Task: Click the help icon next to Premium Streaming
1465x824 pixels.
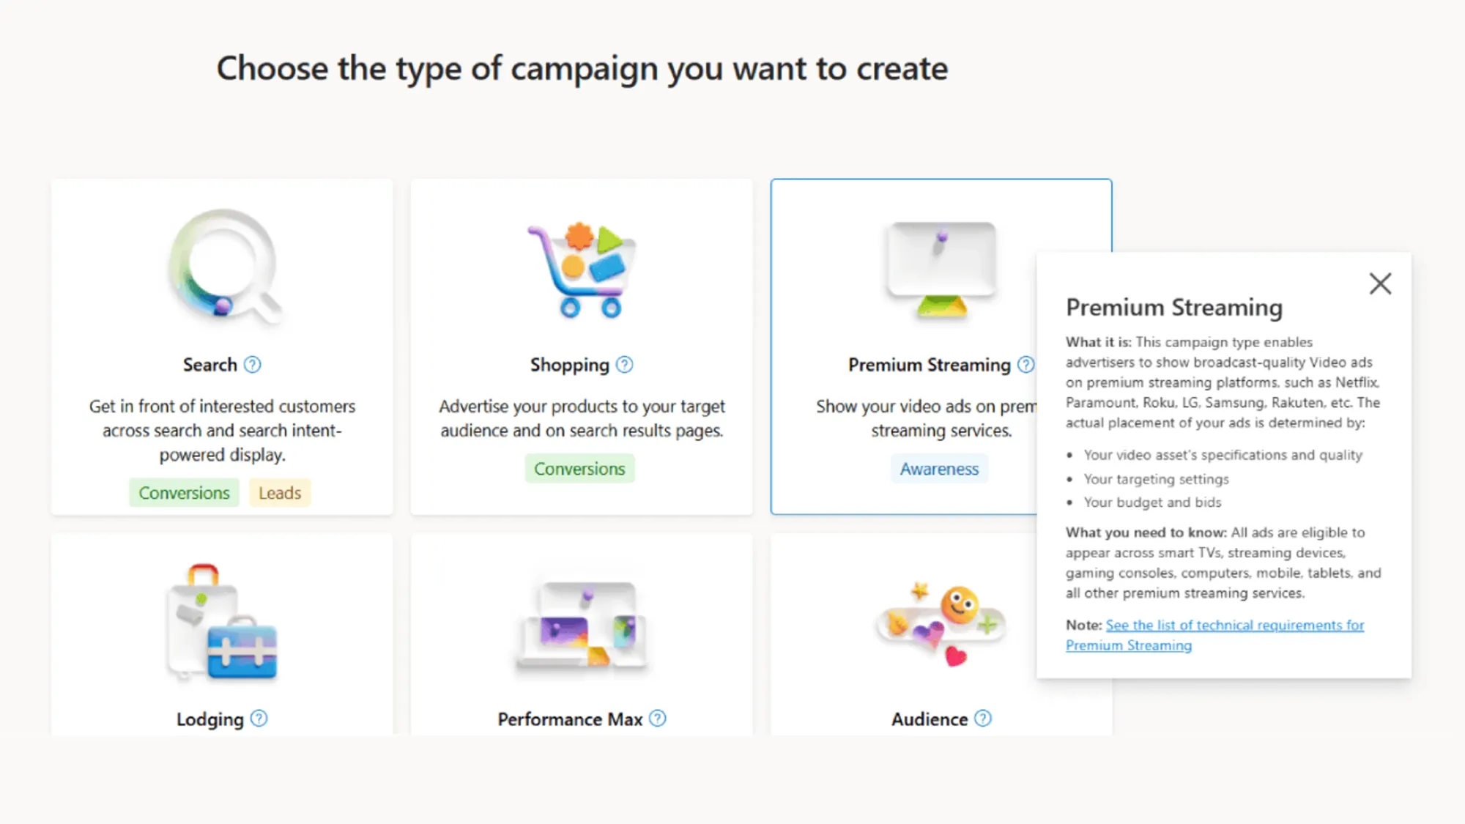Action: [1026, 365]
